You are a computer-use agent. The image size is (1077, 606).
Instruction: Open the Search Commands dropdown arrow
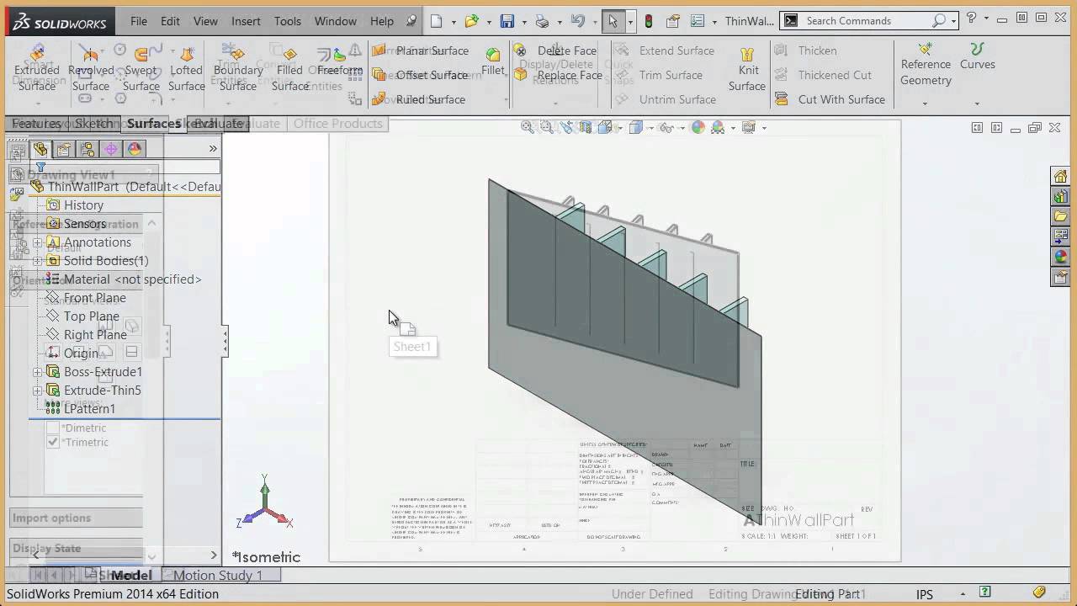click(x=954, y=21)
